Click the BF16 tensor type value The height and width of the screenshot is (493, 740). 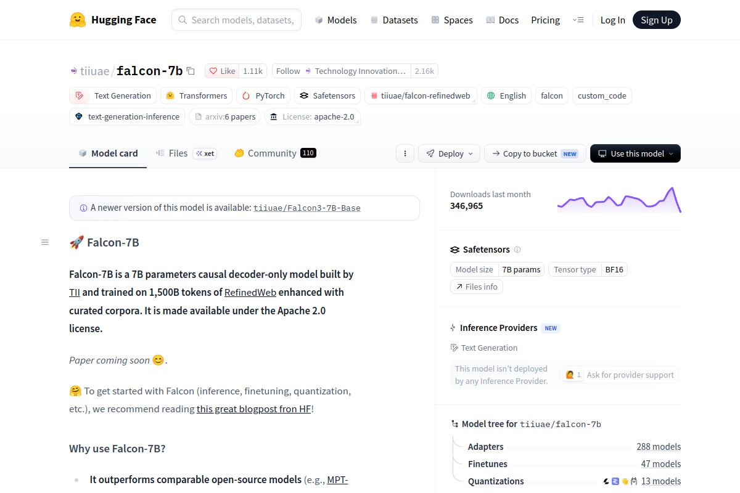(614, 269)
